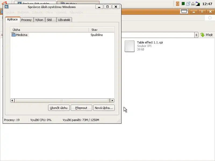Open the Zobrazit menu

click(x=37, y=12)
